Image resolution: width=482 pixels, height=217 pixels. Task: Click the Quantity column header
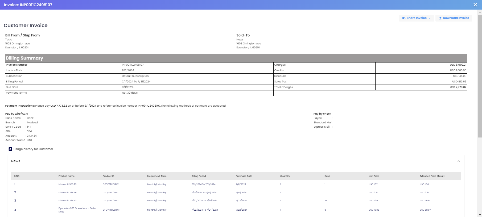285,176
